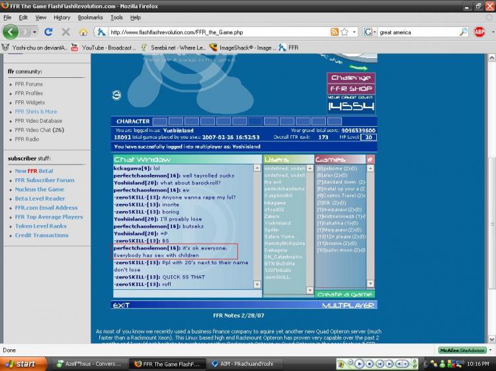Click the address bar URL field

[x=218, y=32]
